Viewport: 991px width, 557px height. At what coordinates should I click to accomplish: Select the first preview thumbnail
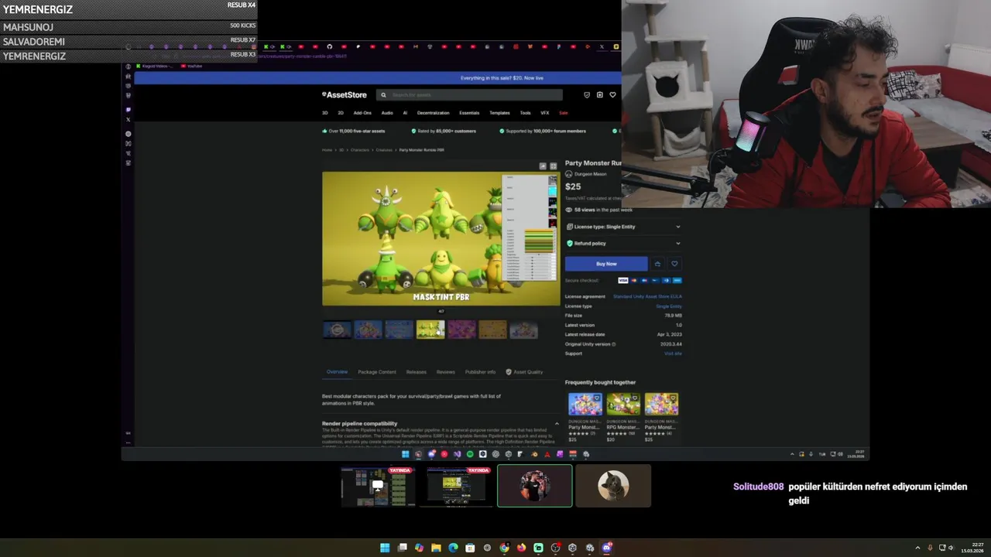pyautogui.click(x=337, y=330)
